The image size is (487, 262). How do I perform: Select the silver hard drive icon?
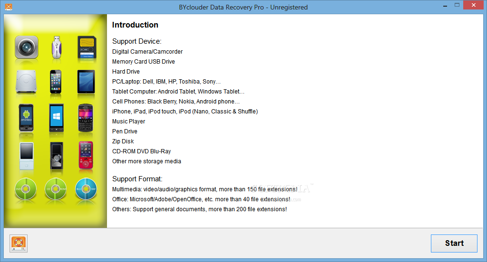26,82
